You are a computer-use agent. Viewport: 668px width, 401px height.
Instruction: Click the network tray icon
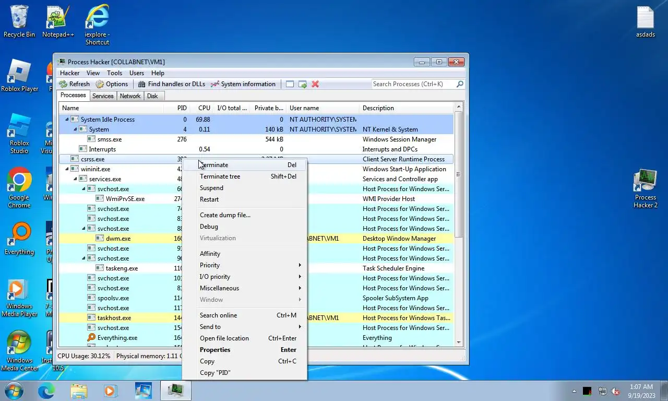602,391
